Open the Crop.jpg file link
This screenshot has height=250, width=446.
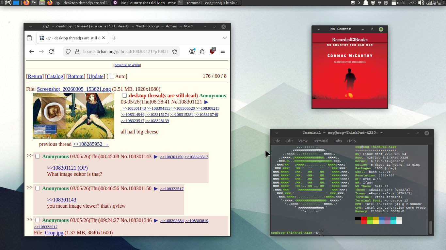pos(54,232)
